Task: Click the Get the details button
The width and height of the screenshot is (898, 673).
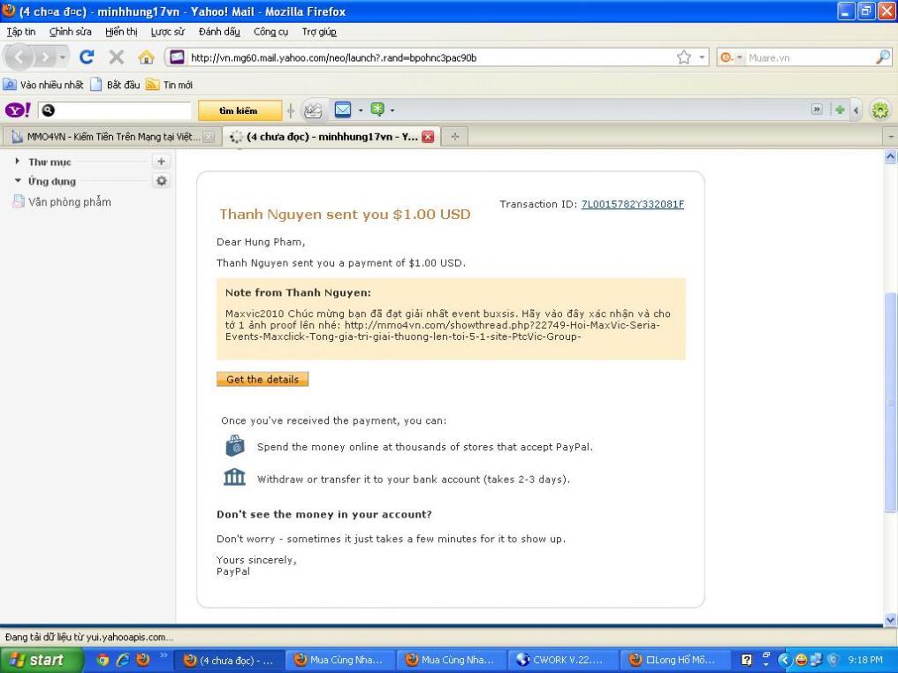Action: tap(263, 379)
